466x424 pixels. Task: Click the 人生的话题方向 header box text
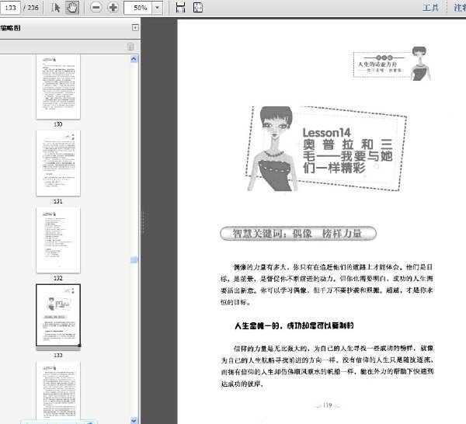[x=377, y=64]
